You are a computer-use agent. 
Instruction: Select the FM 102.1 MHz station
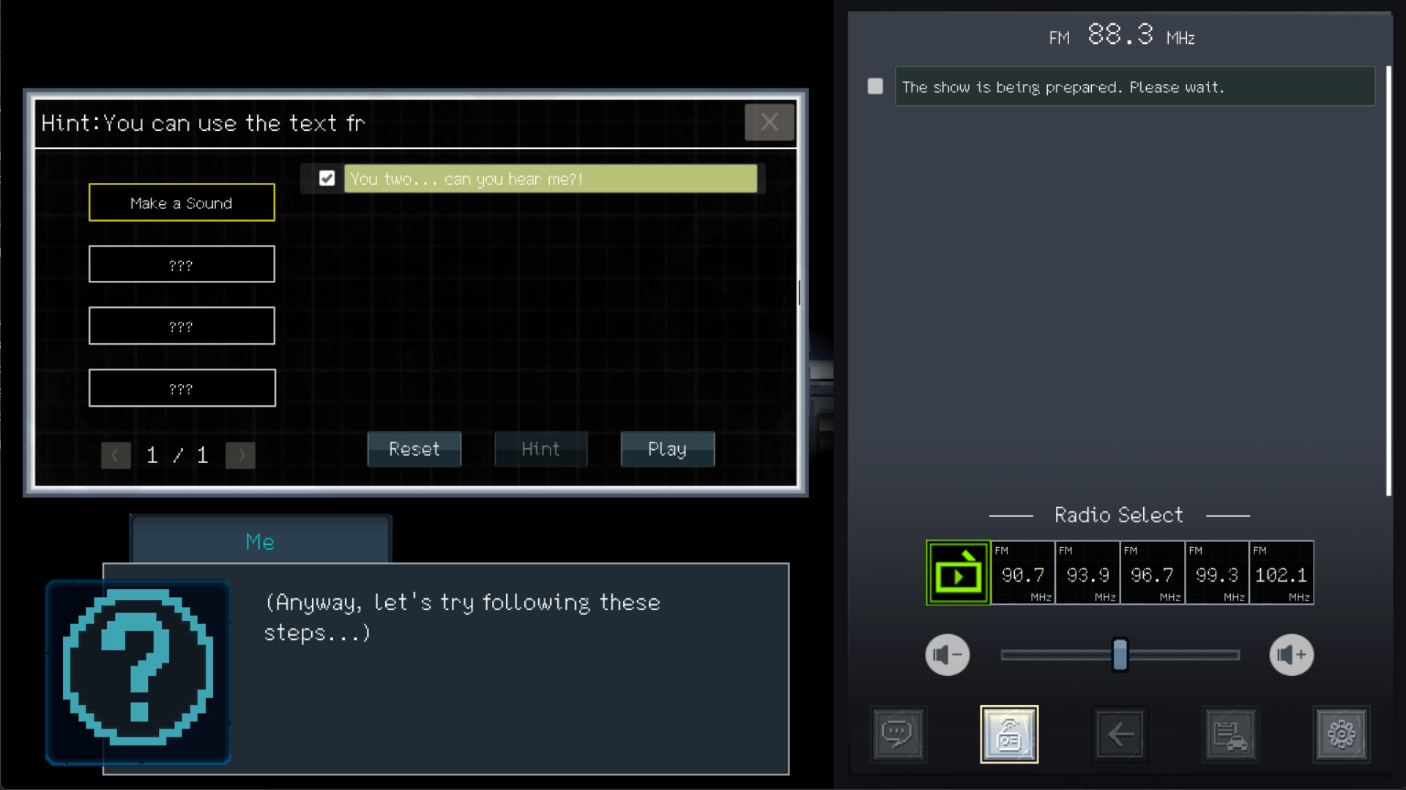click(x=1281, y=573)
